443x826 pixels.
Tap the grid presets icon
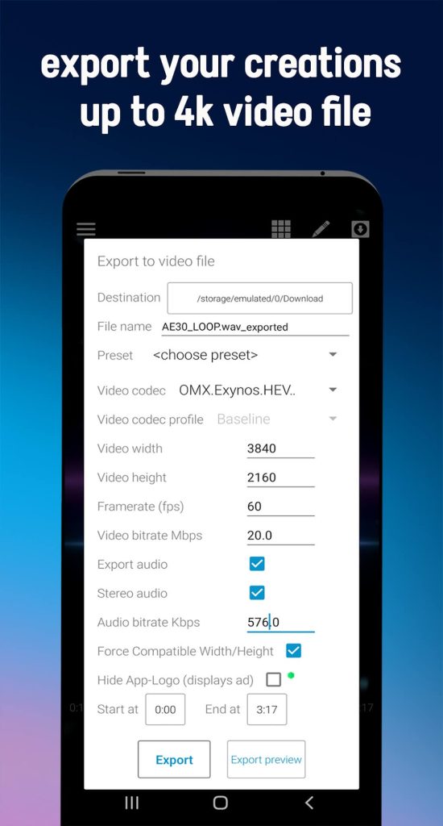pos(281,229)
